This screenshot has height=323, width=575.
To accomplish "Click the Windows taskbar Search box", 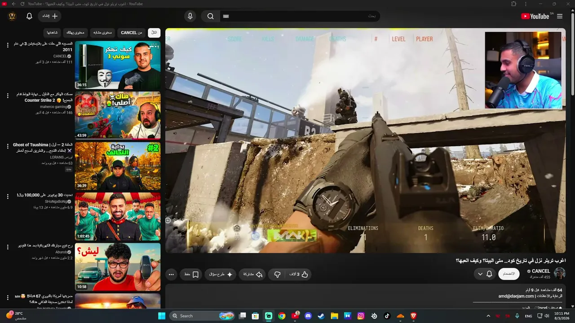I will [x=203, y=316].
